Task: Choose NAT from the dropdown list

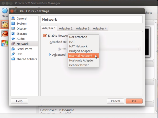Action: click(83, 42)
